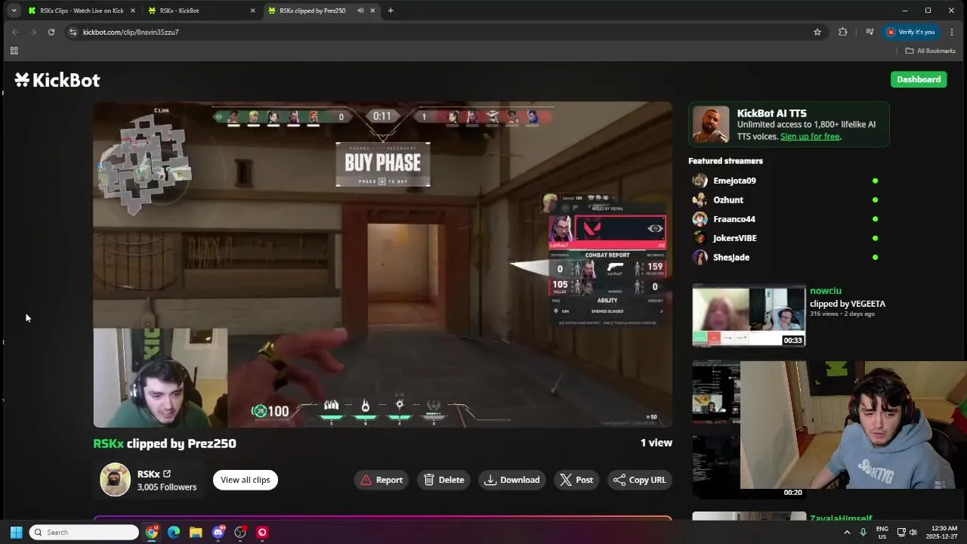Click Emejota09's avatar icon

point(700,181)
